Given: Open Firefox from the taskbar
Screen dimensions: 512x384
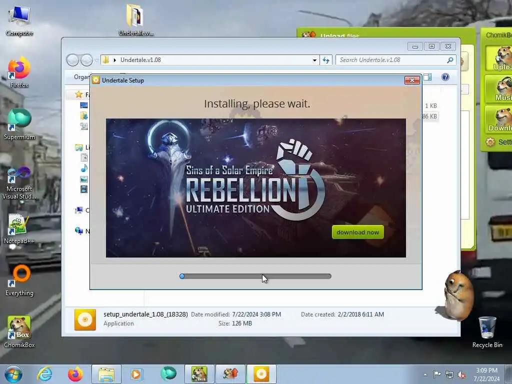Looking at the screenshot, I should pyautogui.click(x=75, y=374).
